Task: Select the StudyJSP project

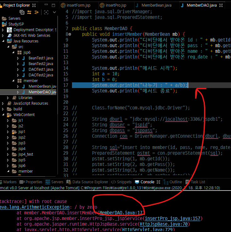Action: click(x=13, y=24)
